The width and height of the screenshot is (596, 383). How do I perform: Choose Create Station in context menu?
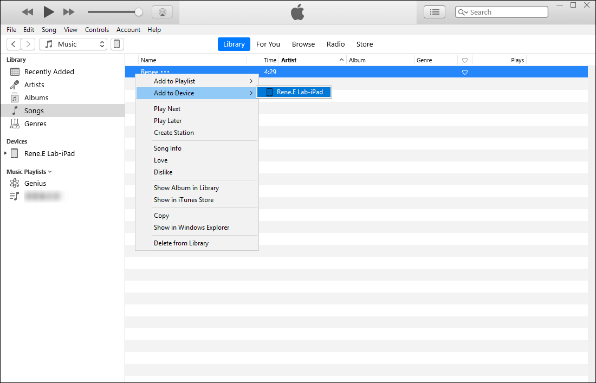[x=197, y=133]
